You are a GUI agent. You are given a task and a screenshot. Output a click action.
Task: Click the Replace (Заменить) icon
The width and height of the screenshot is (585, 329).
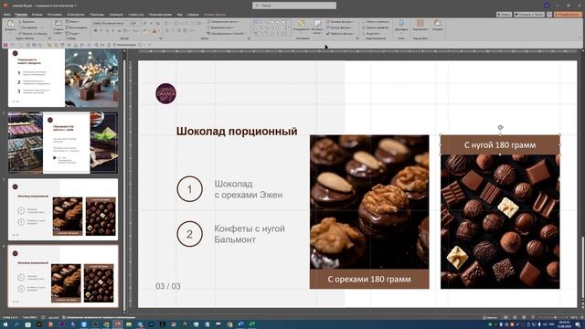(363, 27)
